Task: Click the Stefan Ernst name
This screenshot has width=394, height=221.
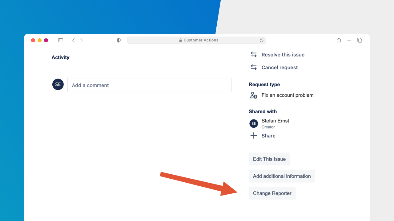Action: pos(275,121)
